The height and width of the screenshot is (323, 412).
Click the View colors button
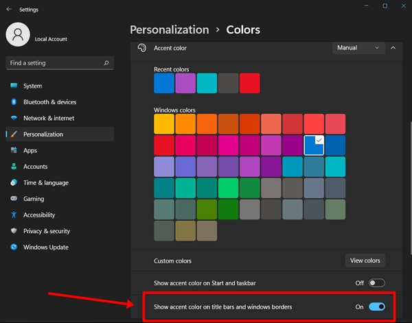click(365, 261)
